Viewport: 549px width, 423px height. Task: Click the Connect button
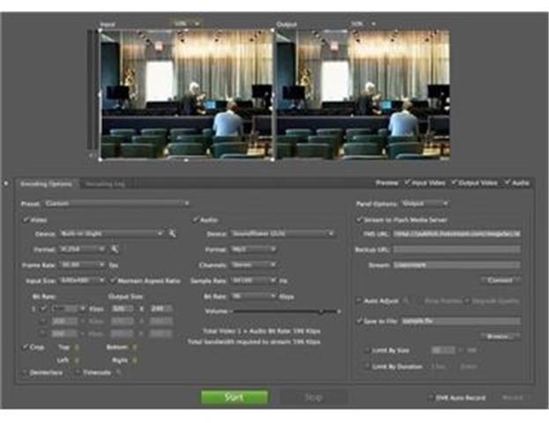click(501, 280)
